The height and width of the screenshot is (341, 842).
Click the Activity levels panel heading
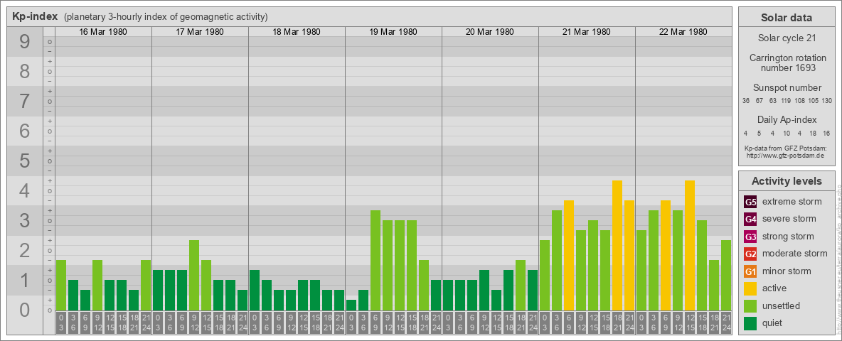tap(786, 181)
